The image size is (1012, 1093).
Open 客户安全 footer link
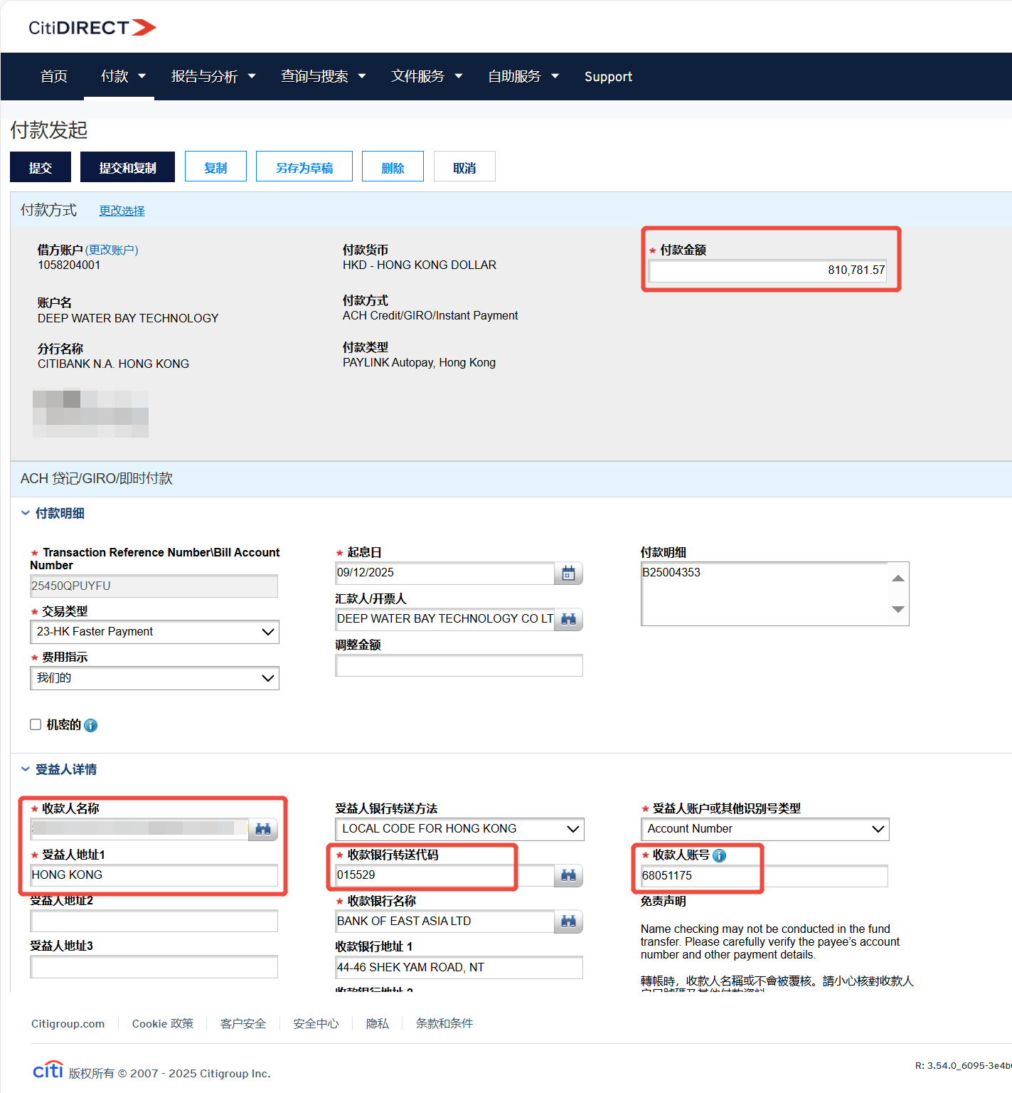243,1023
